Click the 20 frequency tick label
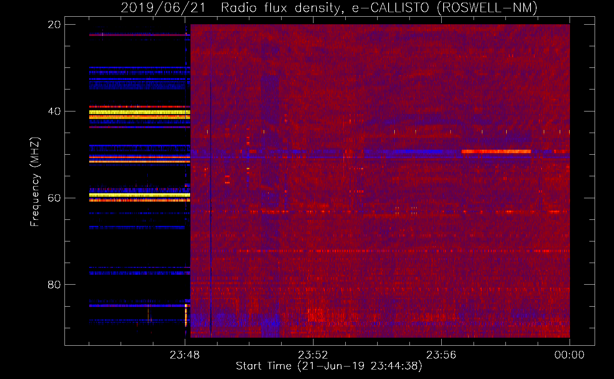The height and width of the screenshot is (379, 614). pyautogui.click(x=54, y=25)
